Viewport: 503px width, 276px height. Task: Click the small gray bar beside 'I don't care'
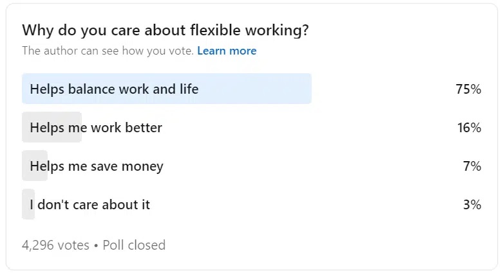coord(28,204)
